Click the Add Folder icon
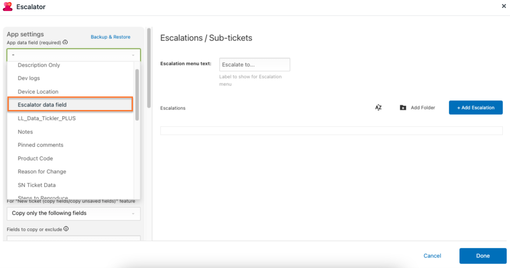 point(403,107)
